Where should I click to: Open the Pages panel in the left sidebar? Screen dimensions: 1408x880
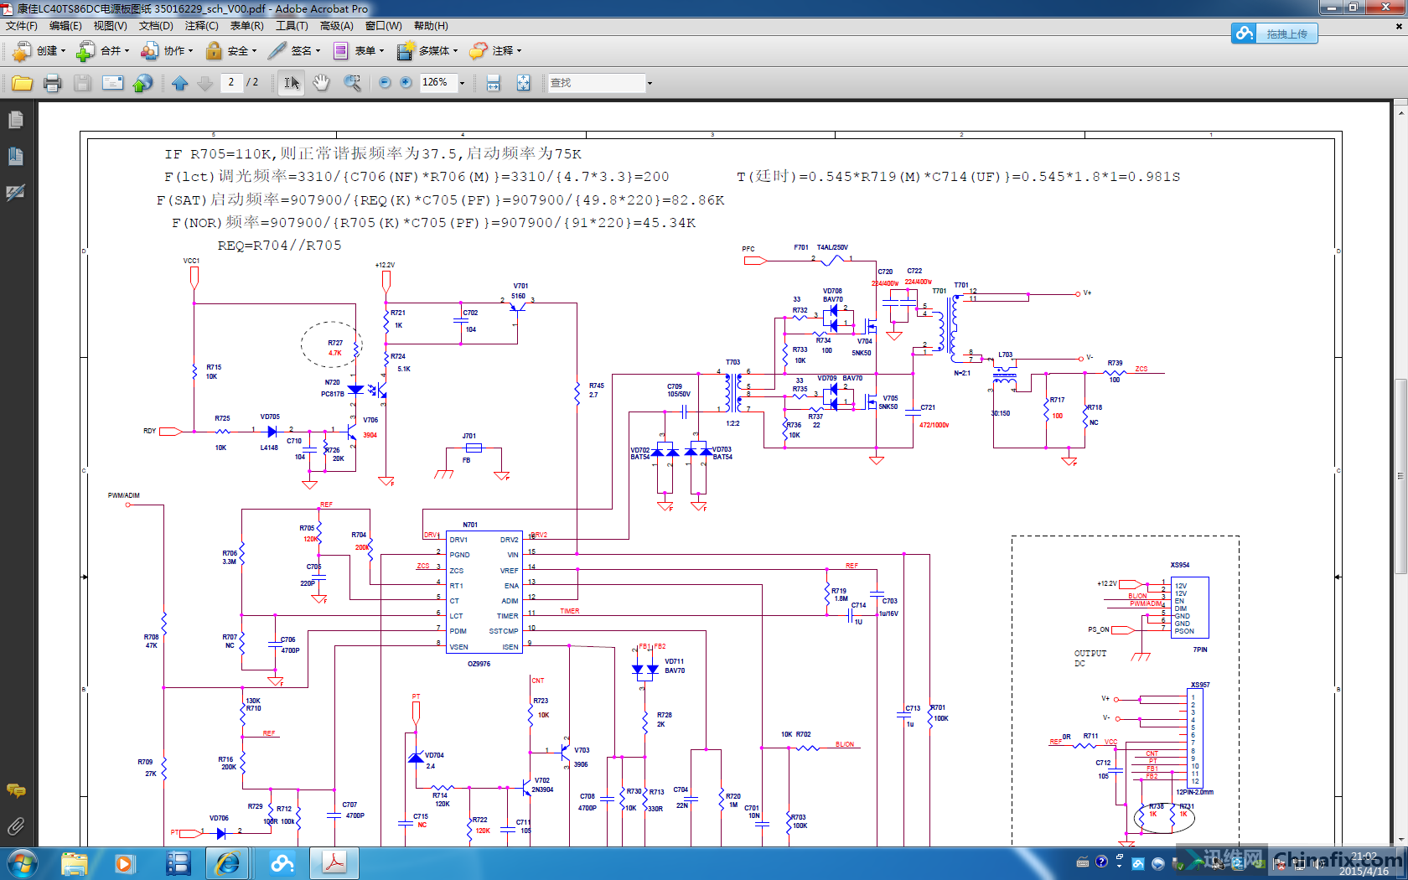coord(15,120)
